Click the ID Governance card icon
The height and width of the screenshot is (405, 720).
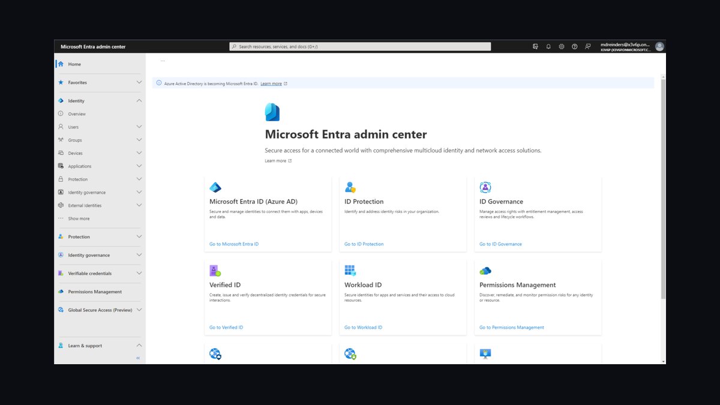(x=485, y=187)
